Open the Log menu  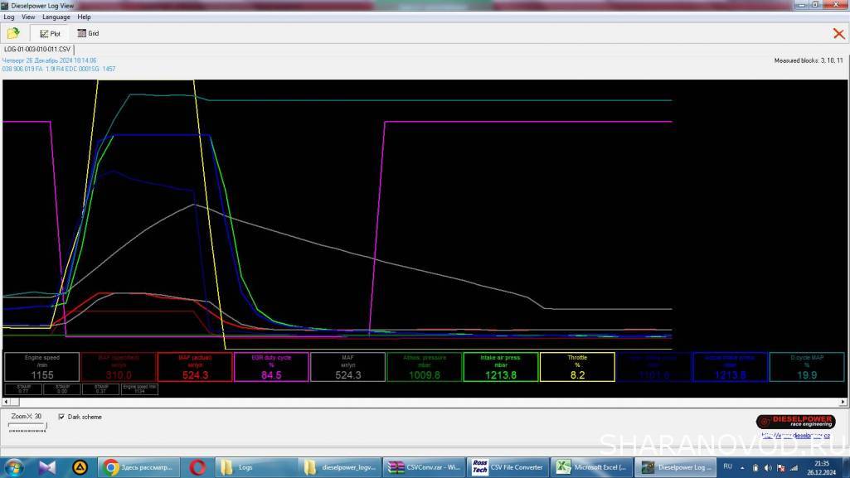tap(9, 17)
